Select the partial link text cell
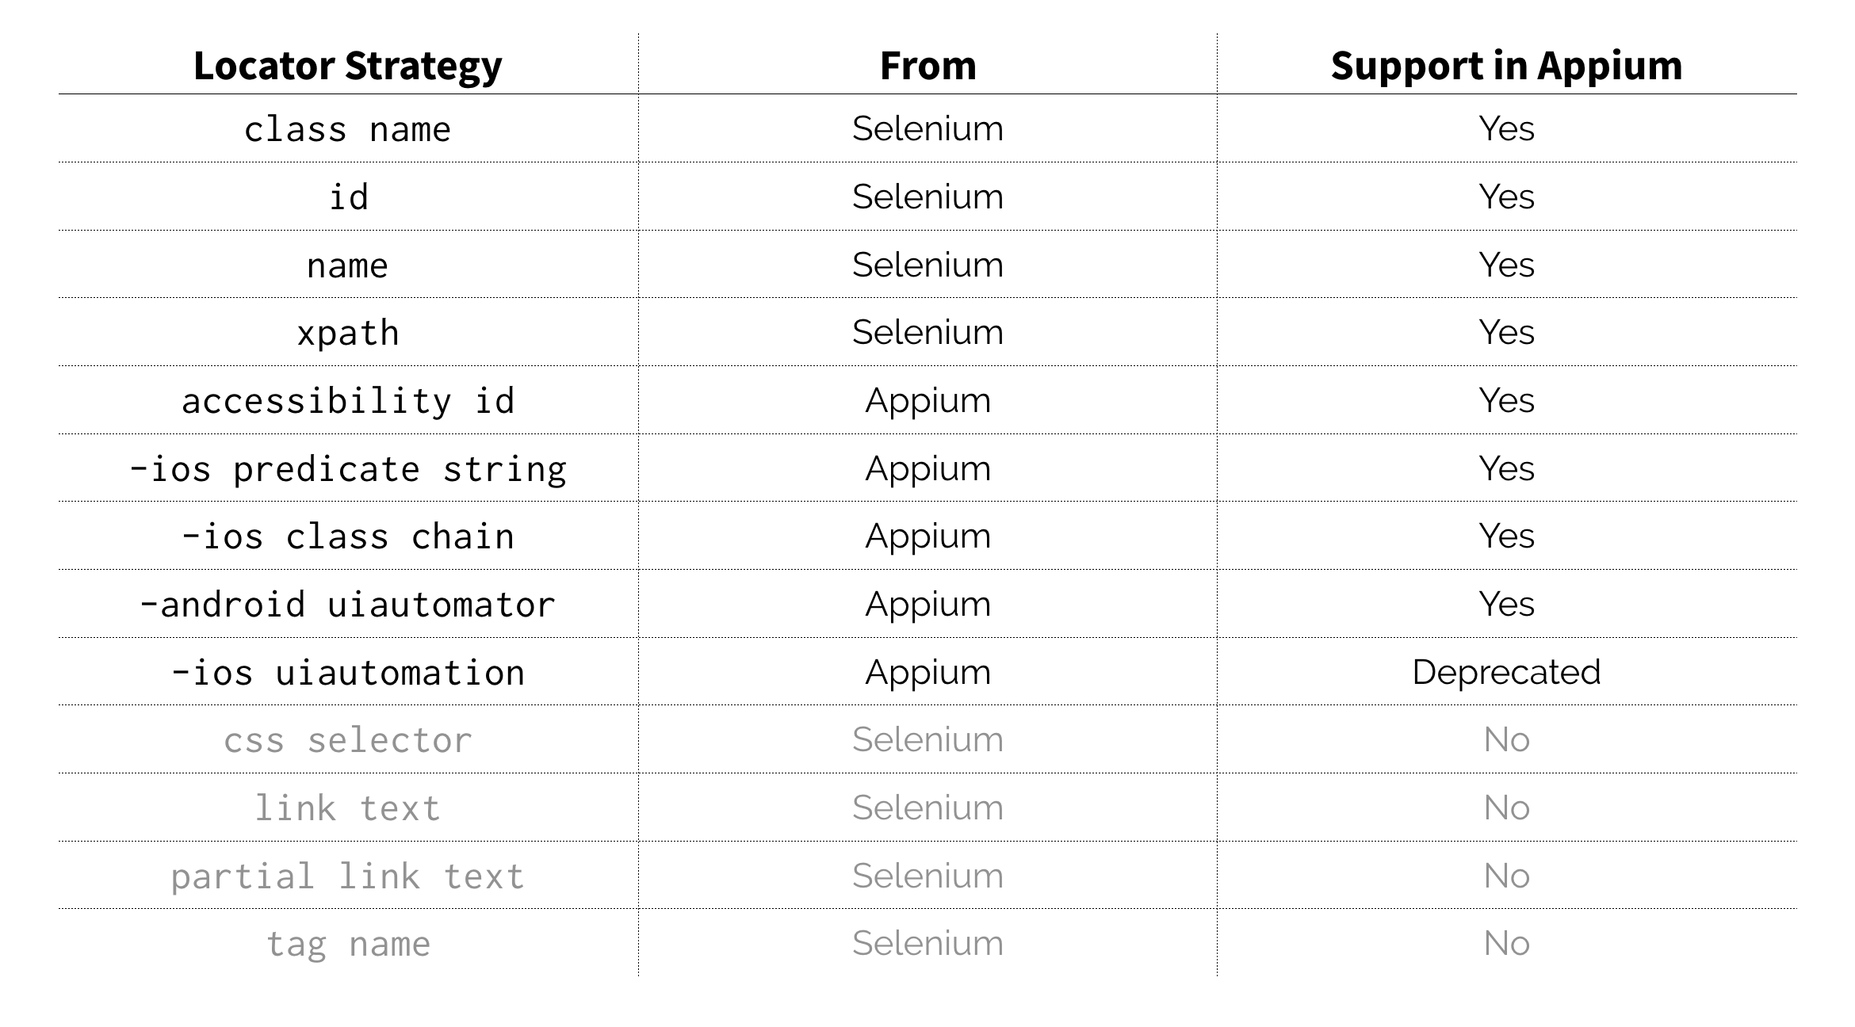1855x1027 pixels. tap(347, 876)
